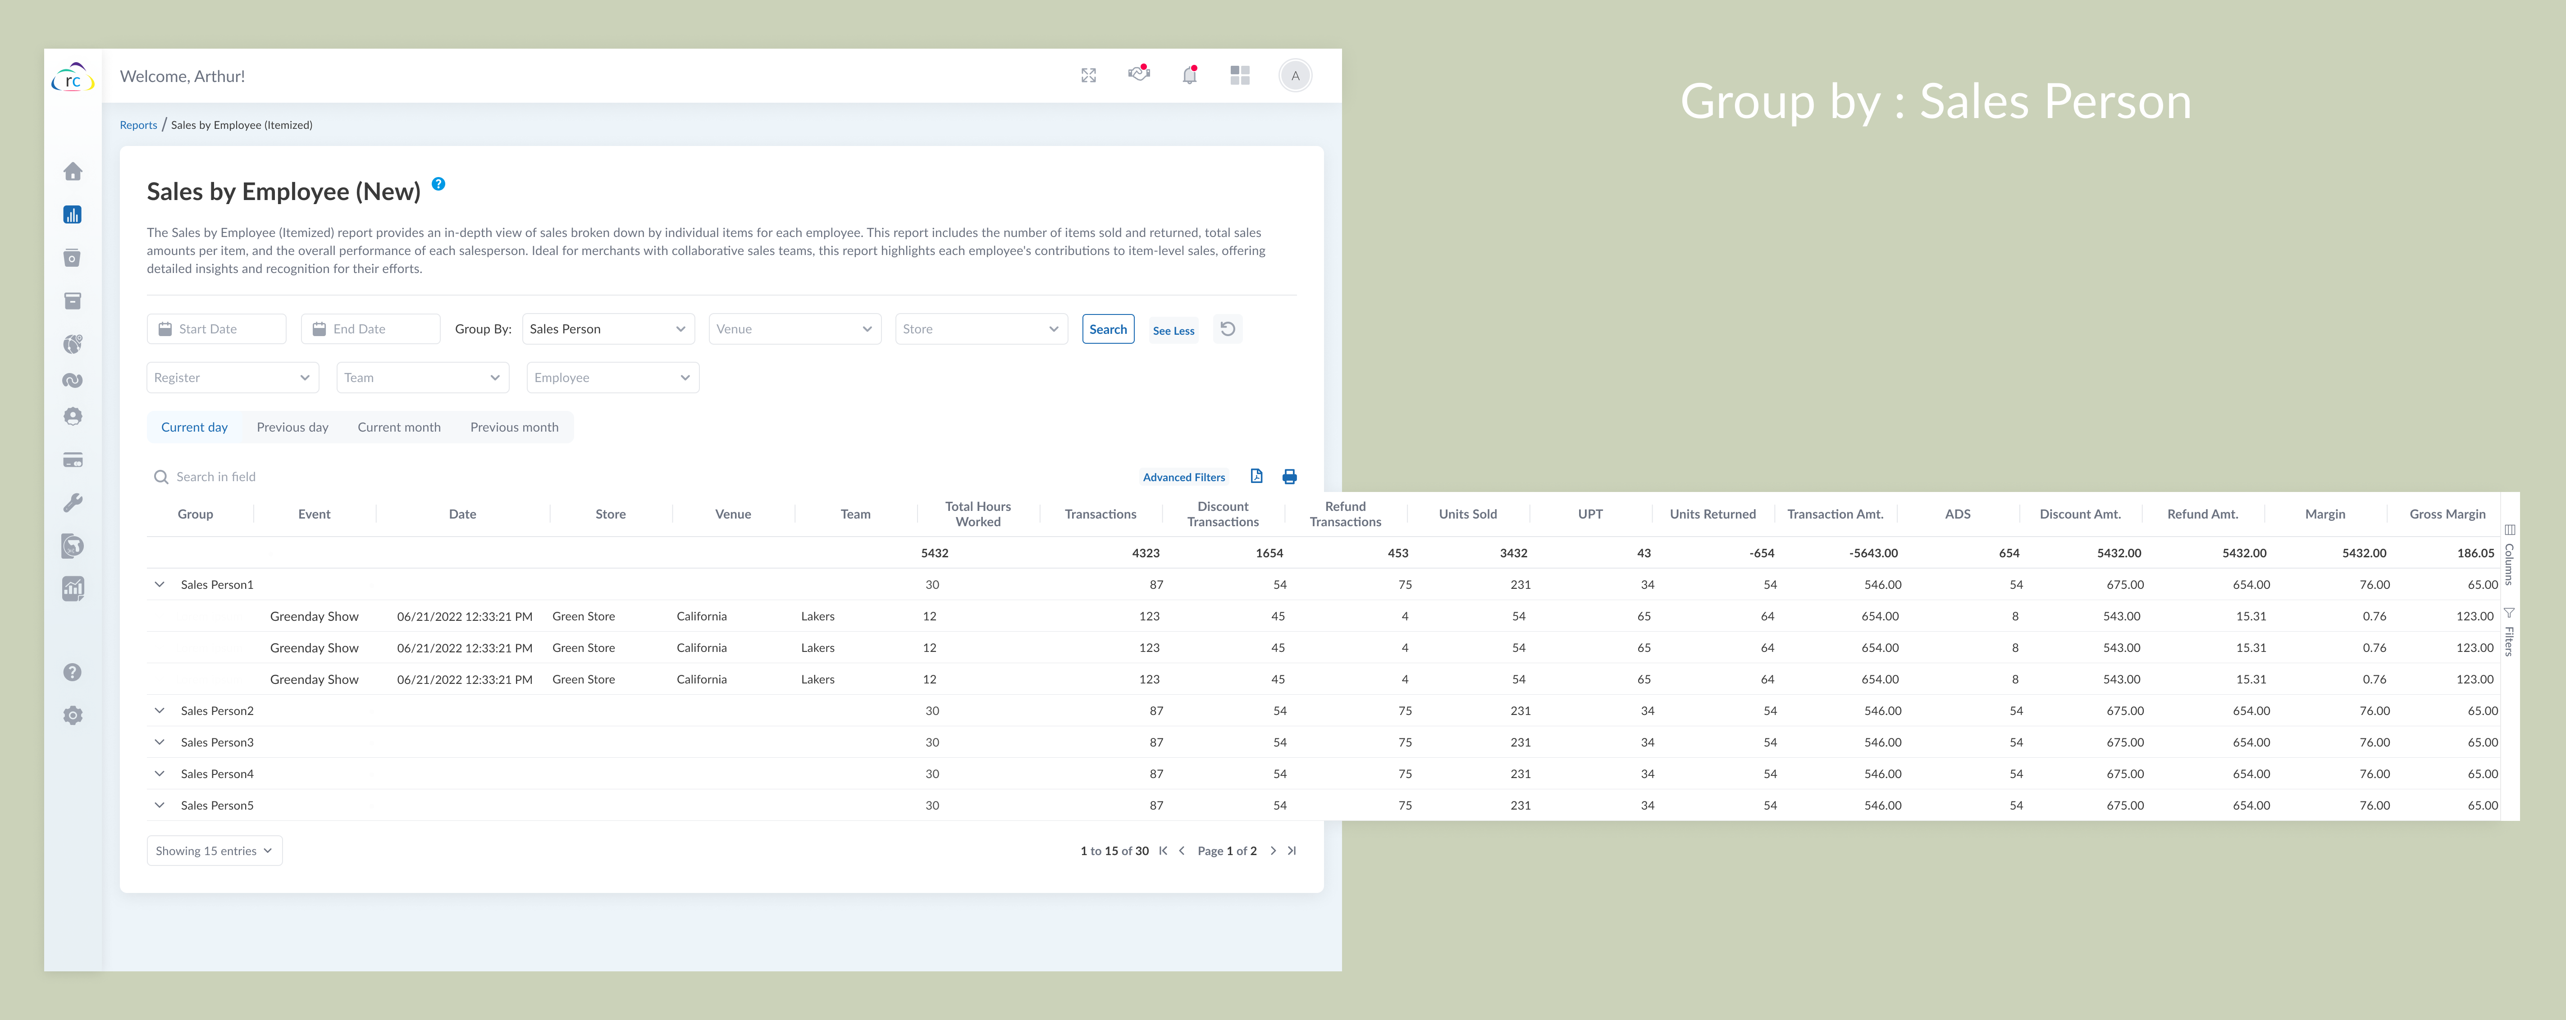This screenshot has width=2566, height=1020.
Task: Open the Venue dropdown
Action: tap(795, 329)
